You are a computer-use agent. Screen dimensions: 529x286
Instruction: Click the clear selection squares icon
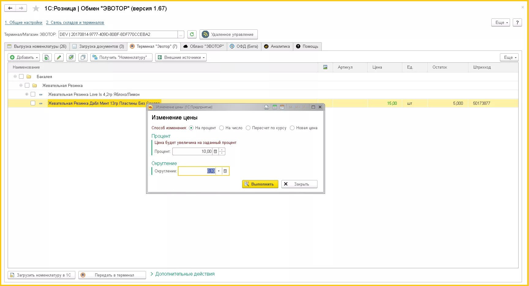(83, 57)
